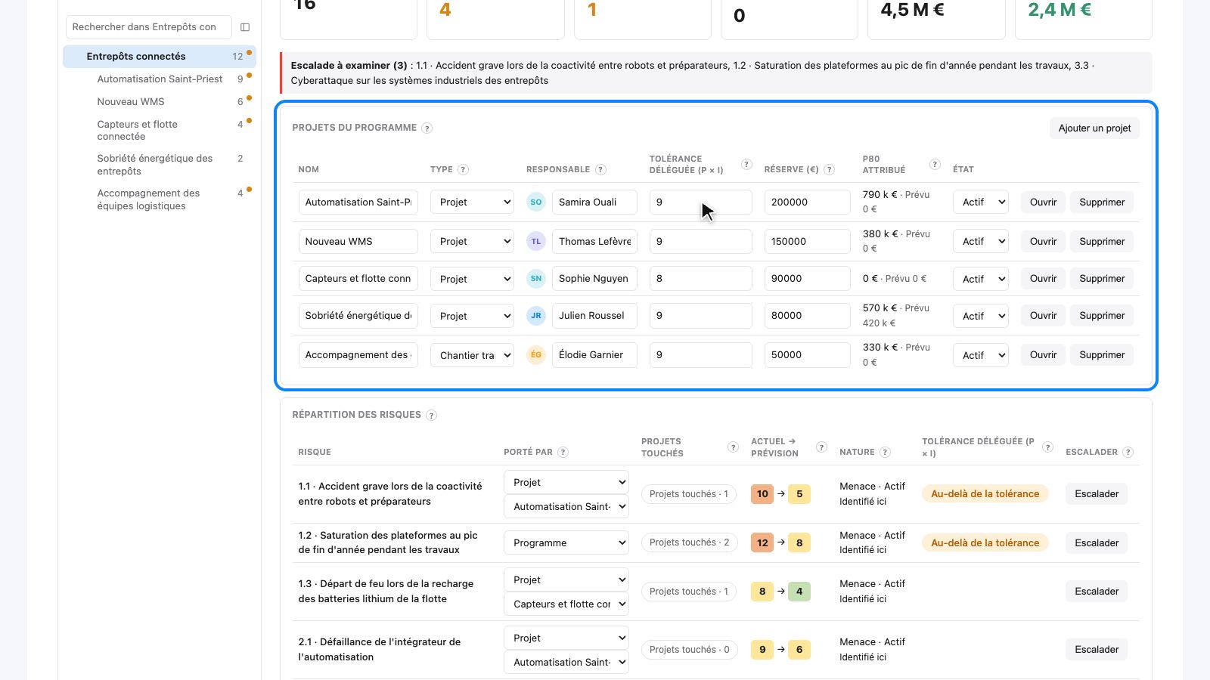Open help icon beside Répartition des risques
This screenshot has height=680, width=1210.
(x=431, y=416)
